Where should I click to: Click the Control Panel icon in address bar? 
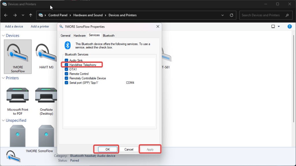[40, 15]
